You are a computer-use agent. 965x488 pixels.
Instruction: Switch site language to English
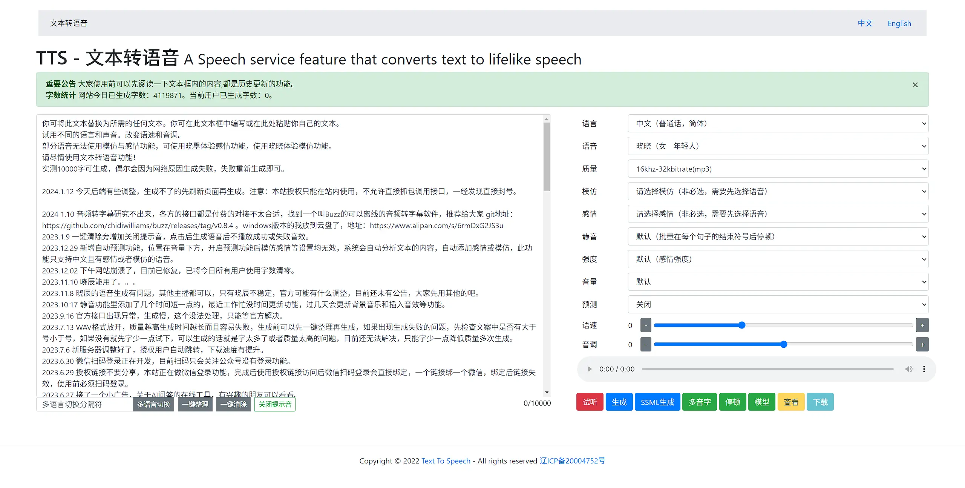899,23
